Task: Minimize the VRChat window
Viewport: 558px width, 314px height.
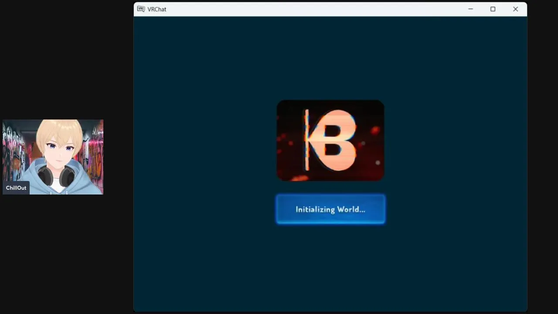Action: coord(470,9)
